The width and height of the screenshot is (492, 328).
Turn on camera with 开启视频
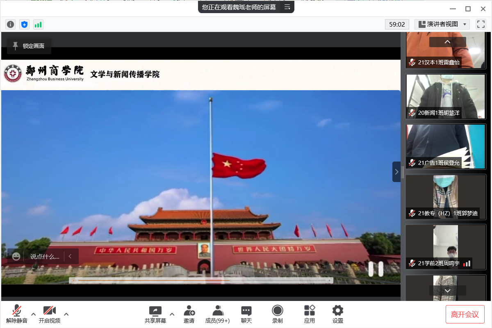pos(50,314)
